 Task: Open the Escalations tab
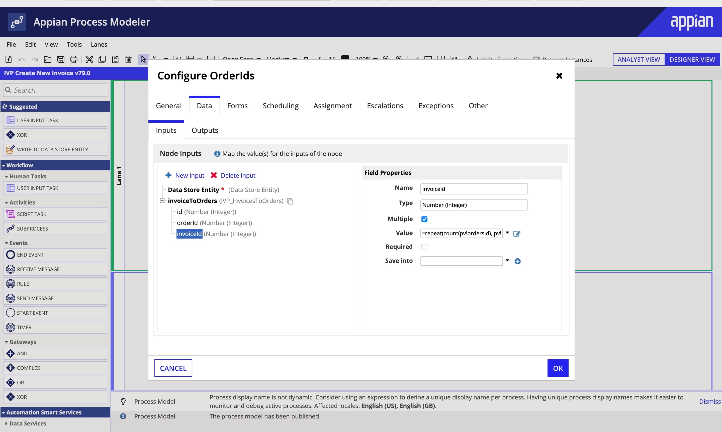385,106
